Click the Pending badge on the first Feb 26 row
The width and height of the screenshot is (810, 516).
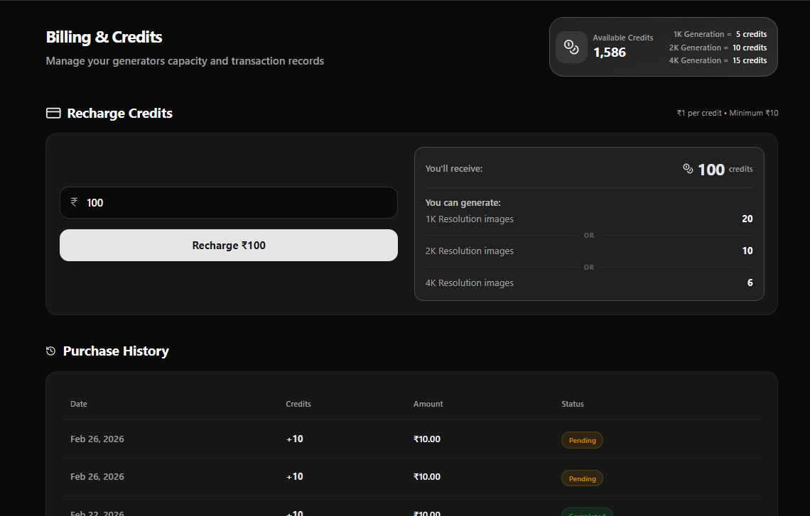tap(582, 440)
